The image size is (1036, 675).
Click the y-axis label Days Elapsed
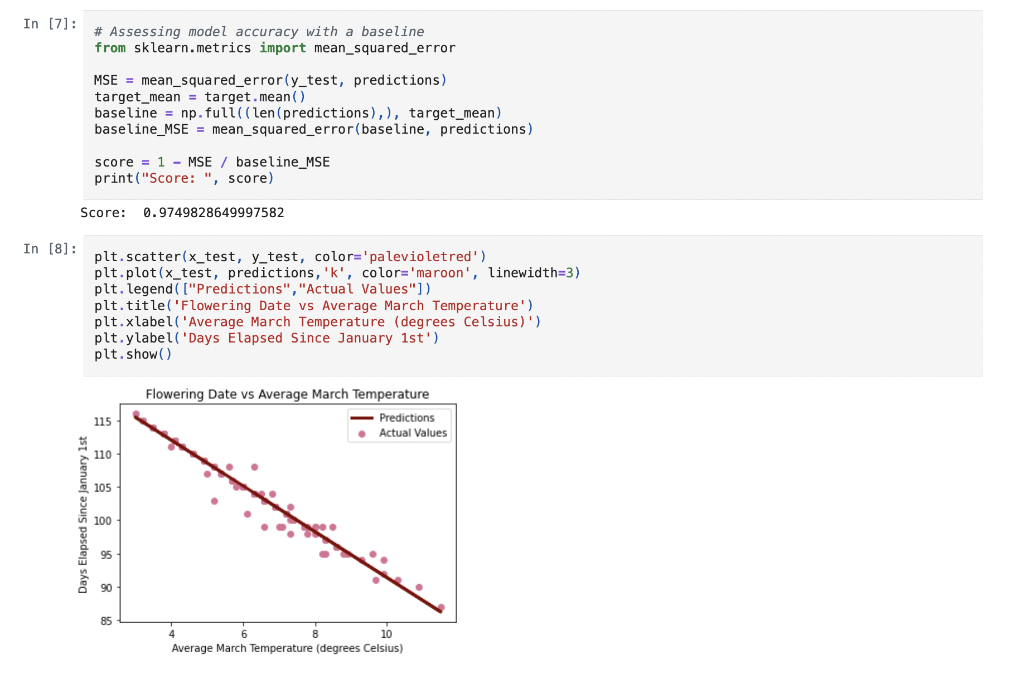83,515
